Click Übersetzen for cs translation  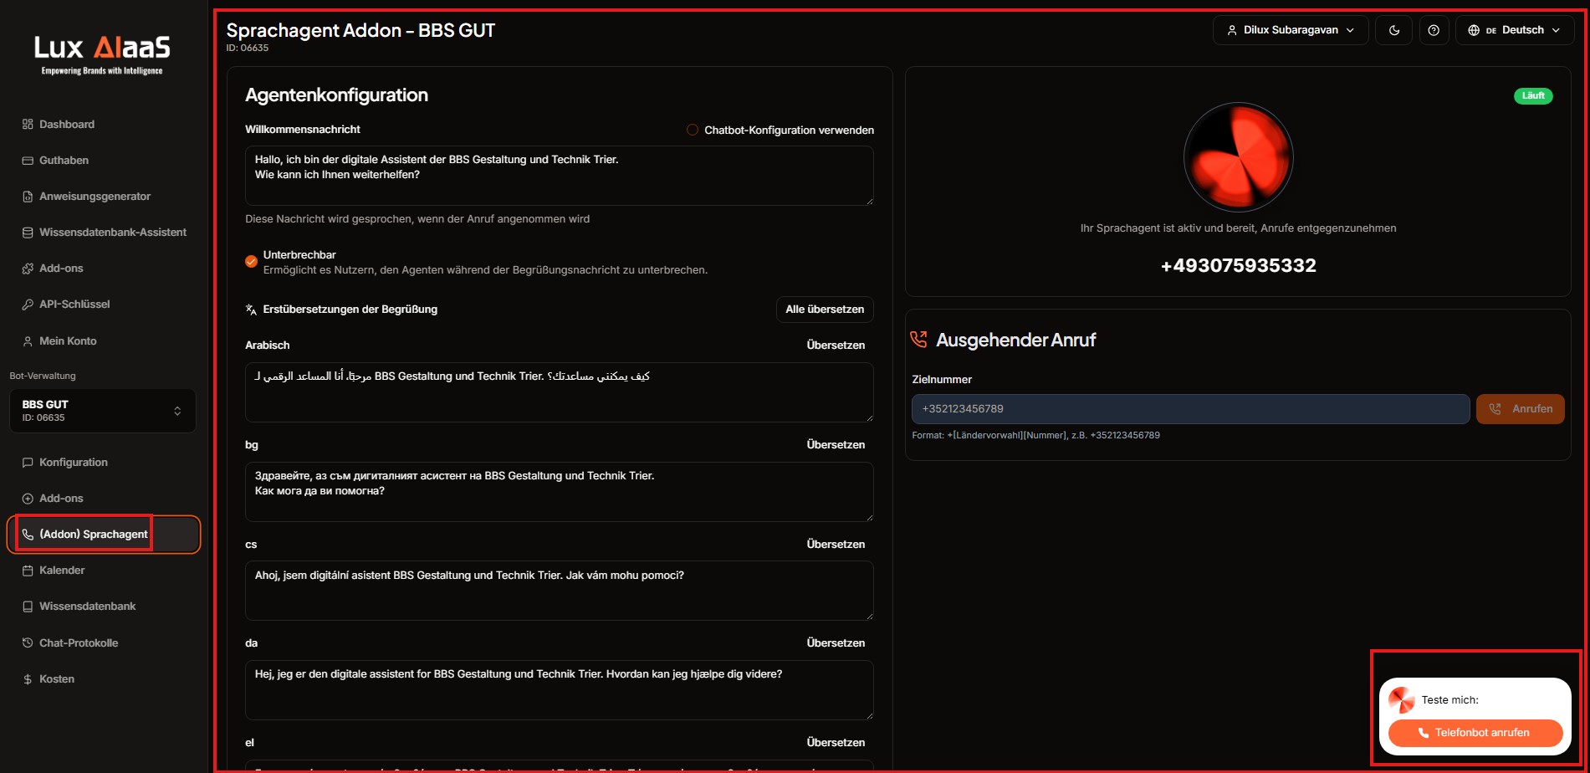click(x=836, y=545)
